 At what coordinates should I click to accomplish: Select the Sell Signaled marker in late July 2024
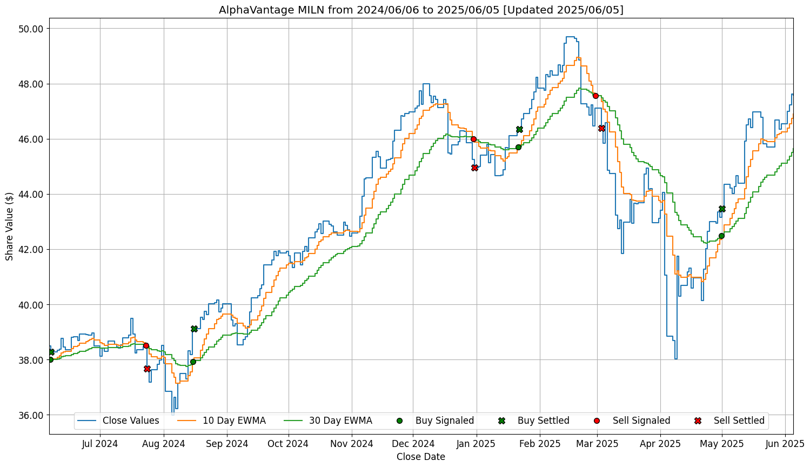[146, 345]
